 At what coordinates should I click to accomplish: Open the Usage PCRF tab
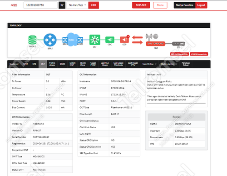click(x=93, y=64)
